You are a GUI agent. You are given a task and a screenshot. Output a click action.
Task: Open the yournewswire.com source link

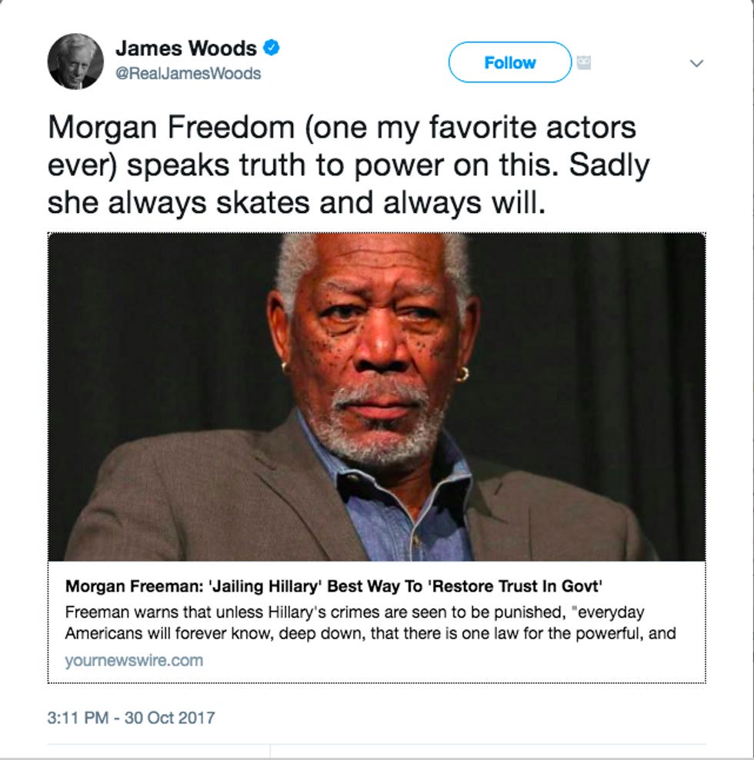click(x=134, y=660)
